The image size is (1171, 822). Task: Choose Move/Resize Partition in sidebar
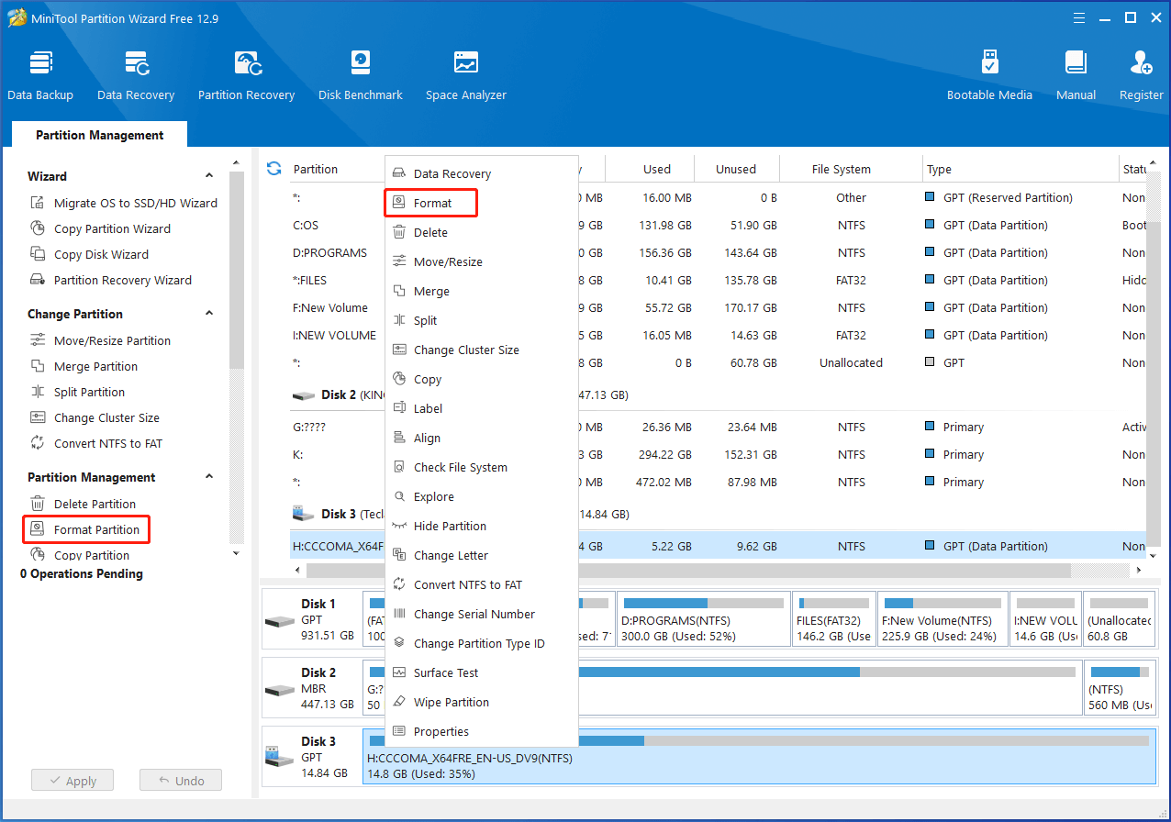coord(100,340)
